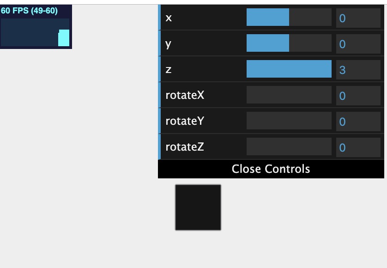Click the Close Controls button

coord(271,169)
